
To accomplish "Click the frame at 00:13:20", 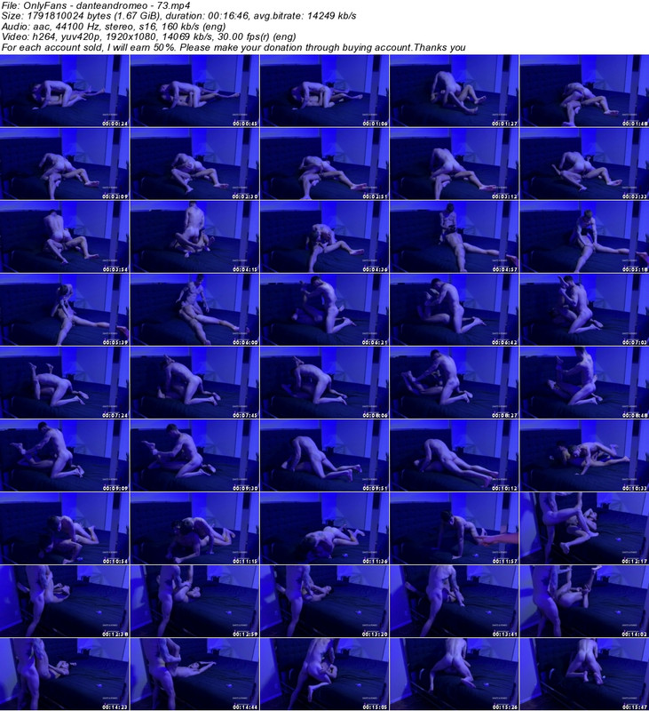I will click(x=324, y=601).
